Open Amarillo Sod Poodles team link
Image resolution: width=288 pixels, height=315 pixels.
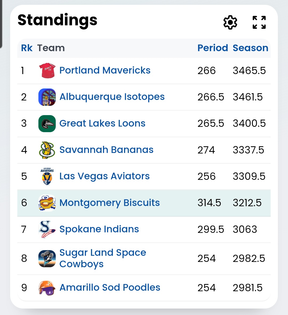[x=110, y=288]
